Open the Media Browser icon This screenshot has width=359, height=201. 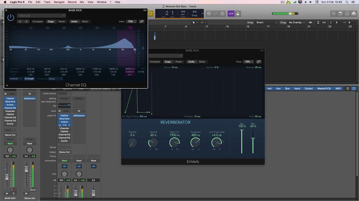click(x=354, y=13)
